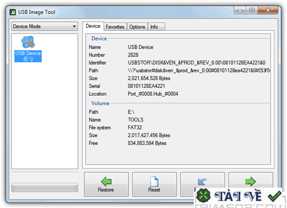Click the volume size 2,017,427,456 Bytes
287x208 pixels.
[x=149, y=135]
